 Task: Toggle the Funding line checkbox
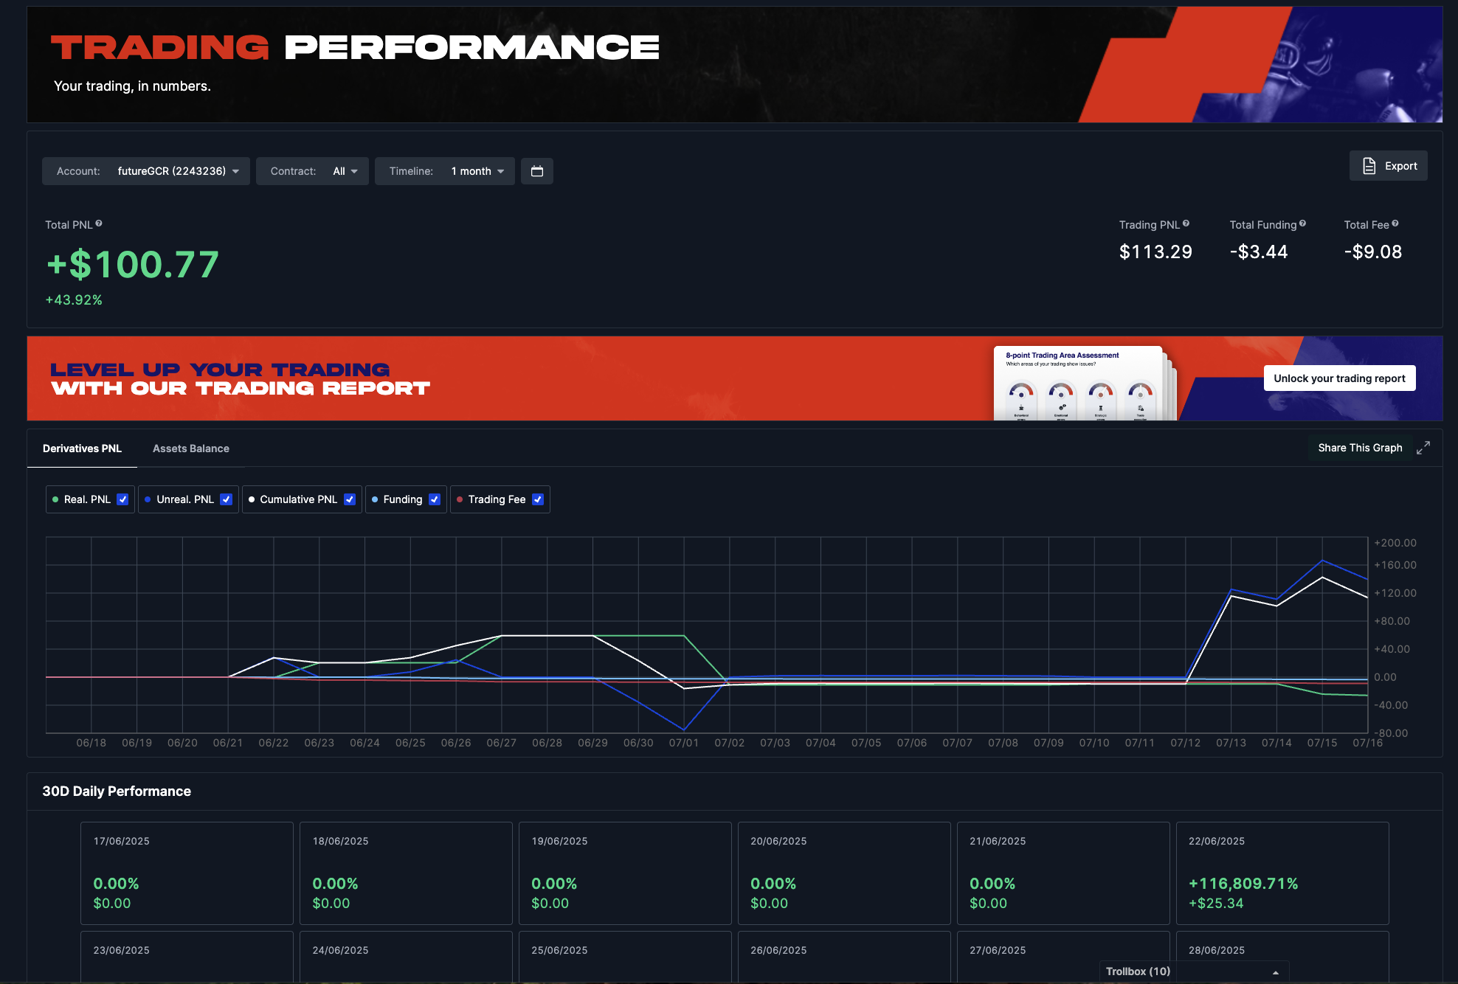tap(435, 499)
